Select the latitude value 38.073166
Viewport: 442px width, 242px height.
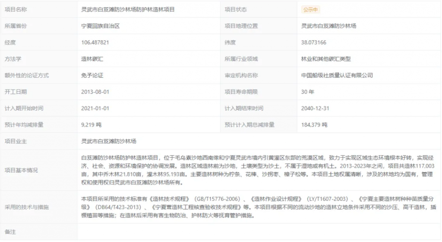[313, 43]
